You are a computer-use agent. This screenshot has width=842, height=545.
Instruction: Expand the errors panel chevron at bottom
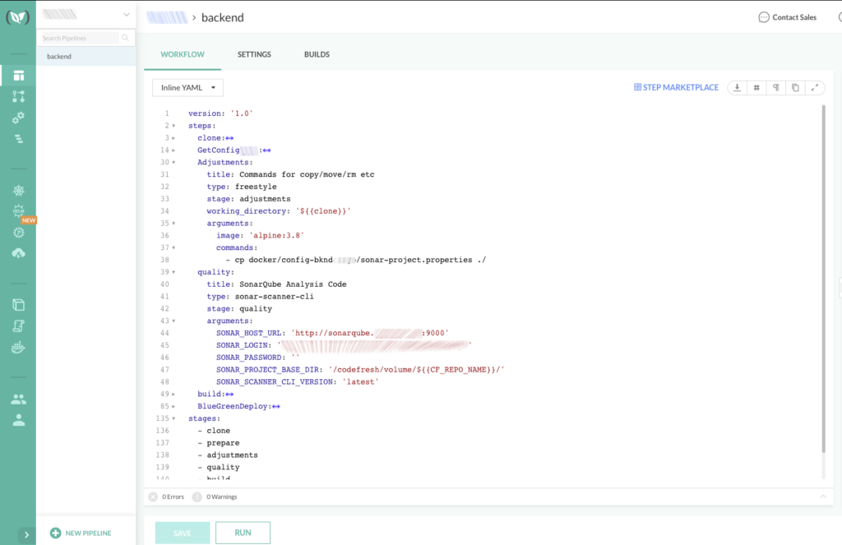coord(823,497)
